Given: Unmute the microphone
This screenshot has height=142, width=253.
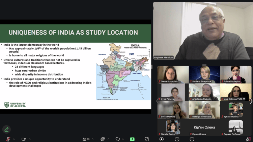Looking at the screenshot, I should [x=8, y=139].
